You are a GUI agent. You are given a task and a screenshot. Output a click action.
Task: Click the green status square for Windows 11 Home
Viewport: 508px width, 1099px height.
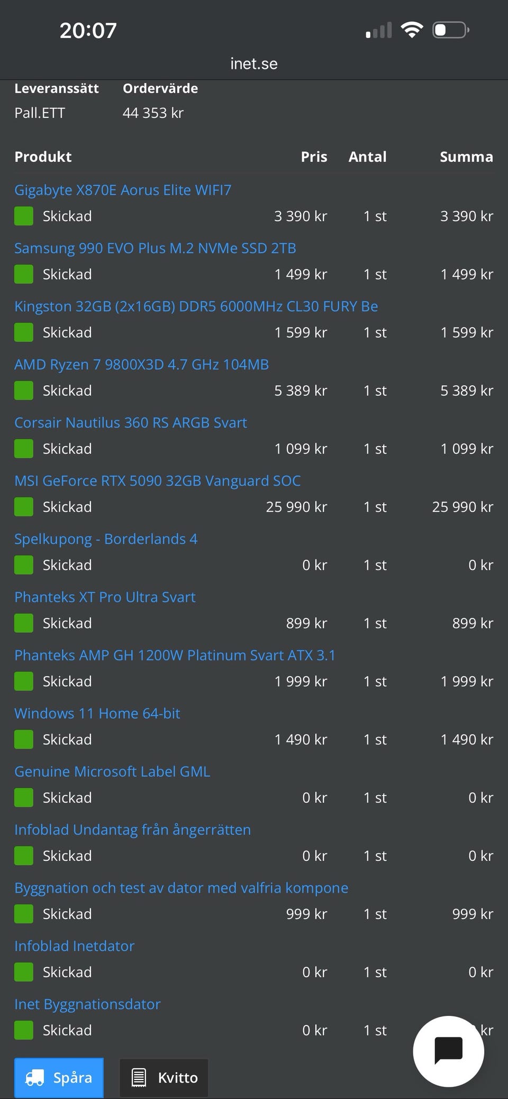pos(24,739)
